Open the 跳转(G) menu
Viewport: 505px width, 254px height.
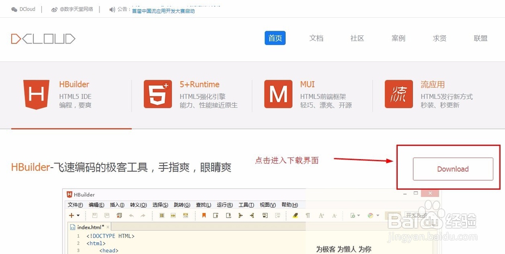[x=182, y=205]
